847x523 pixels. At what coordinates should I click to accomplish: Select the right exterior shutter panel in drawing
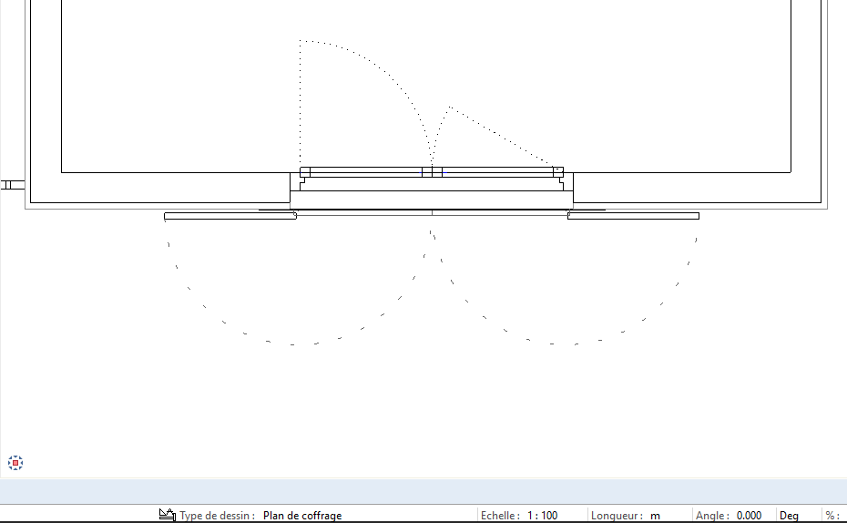[x=633, y=216]
